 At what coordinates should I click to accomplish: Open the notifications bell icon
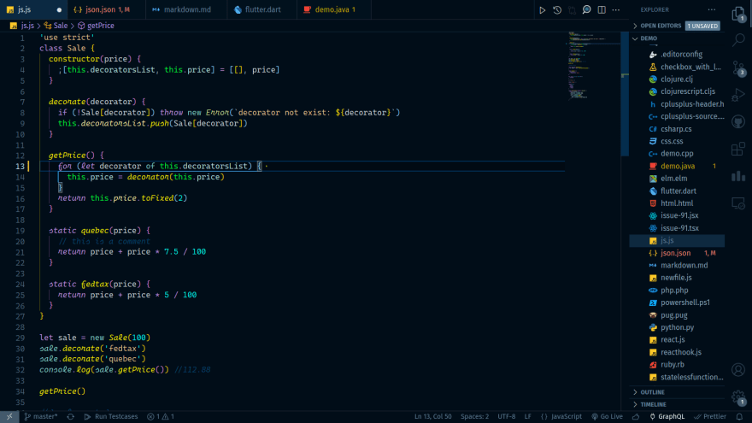click(739, 417)
